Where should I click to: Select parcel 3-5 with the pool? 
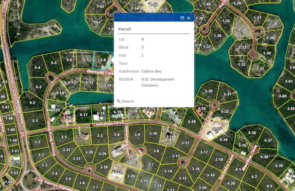coord(118,151)
